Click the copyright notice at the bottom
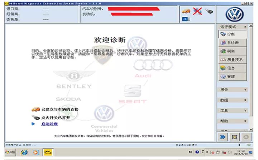This screenshot has width=258, height=160. coord(109,136)
